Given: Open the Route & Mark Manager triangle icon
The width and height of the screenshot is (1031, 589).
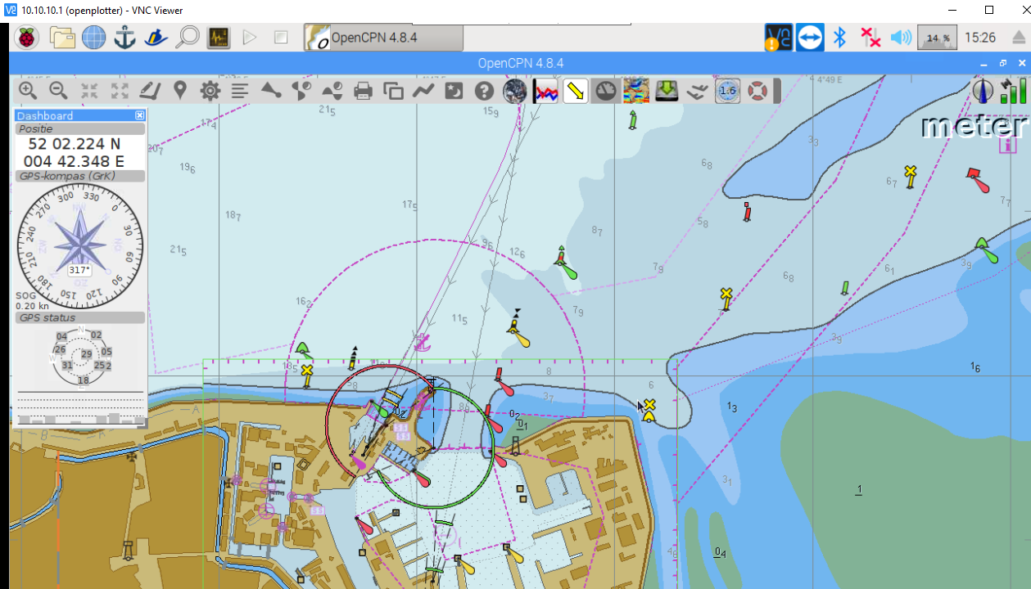Looking at the screenshot, I should (271, 91).
